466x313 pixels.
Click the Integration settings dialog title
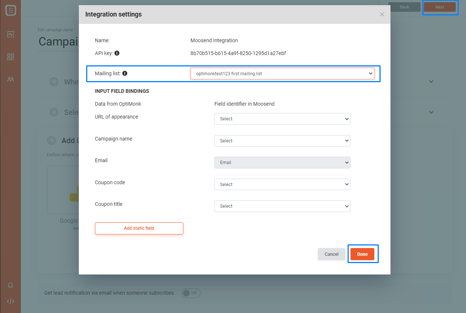[114, 14]
